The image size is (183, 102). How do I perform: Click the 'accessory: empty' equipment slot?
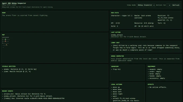tap(157, 78)
